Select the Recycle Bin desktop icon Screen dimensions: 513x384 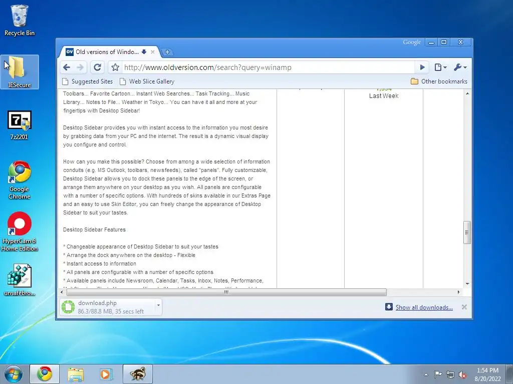click(x=20, y=20)
